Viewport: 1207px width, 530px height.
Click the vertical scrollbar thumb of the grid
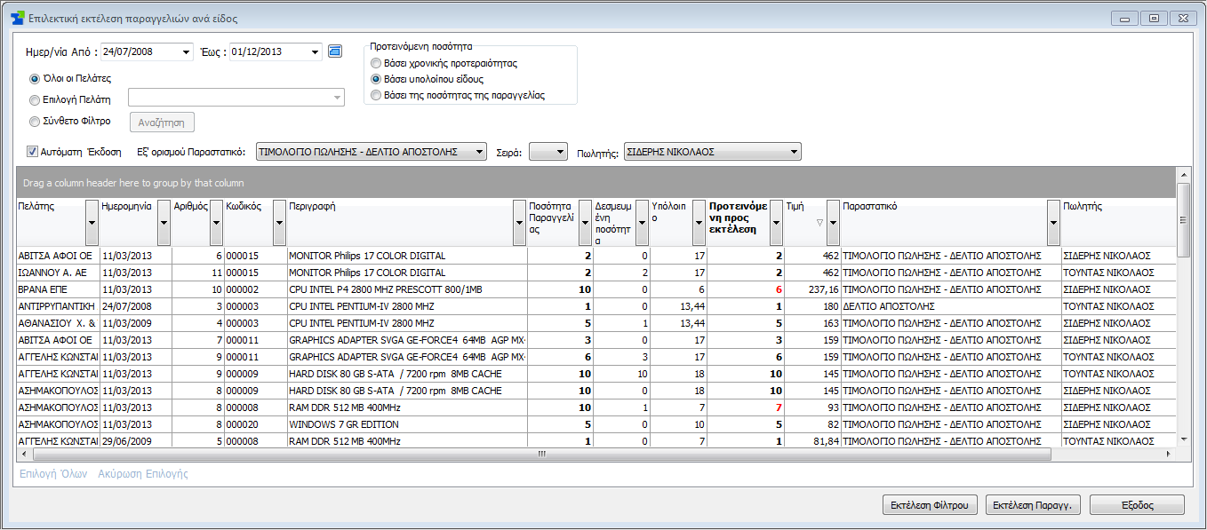pyautogui.click(x=1183, y=219)
